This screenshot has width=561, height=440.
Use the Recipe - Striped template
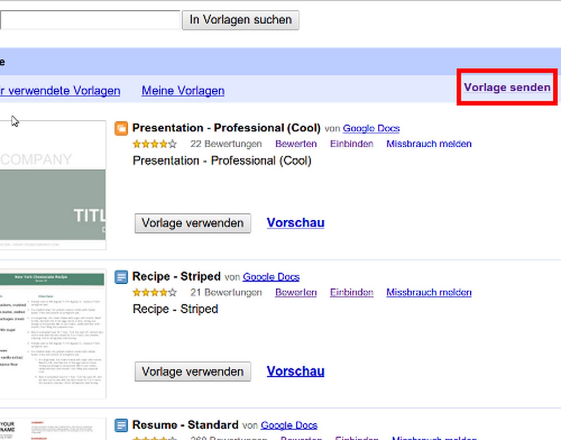click(x=193, y=372)
